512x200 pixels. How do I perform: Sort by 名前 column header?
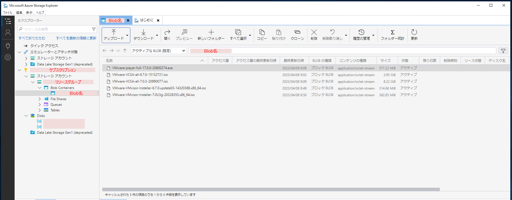coord(155,60)
